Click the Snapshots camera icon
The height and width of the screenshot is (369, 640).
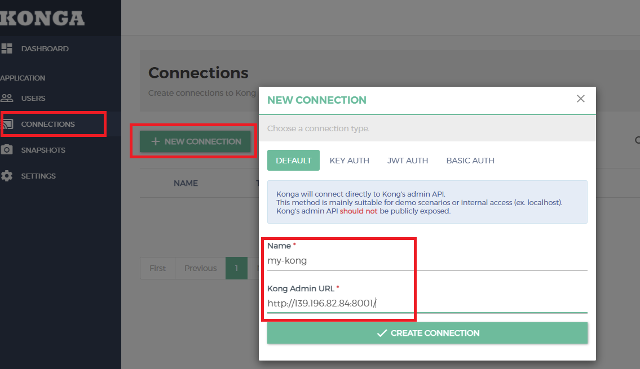click(x=7, y=150)
